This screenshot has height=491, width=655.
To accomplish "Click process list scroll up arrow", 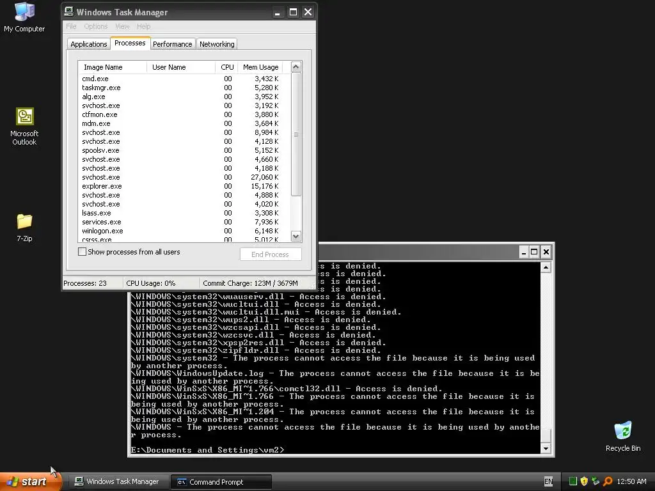I will pyautogui.click(x=296, y=66).
